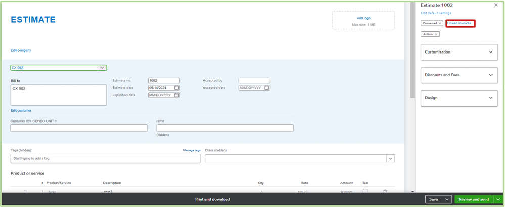Delete the Sales line item row
This screenshot has width=505, height=207.
click(385, 191)
